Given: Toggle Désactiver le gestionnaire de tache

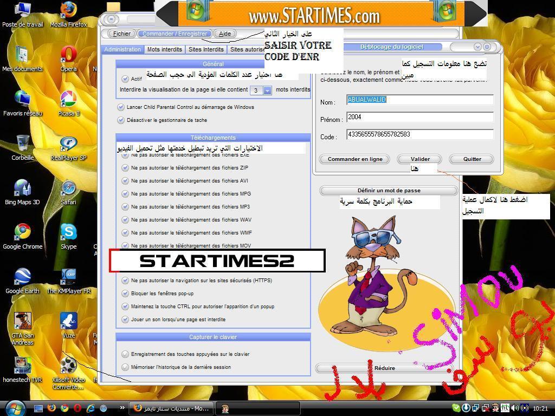Looking at the screenshot, I should [121, 120].
